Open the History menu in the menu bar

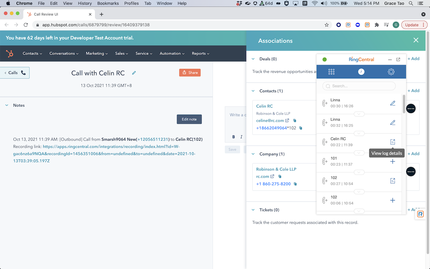tap(85, 3)
